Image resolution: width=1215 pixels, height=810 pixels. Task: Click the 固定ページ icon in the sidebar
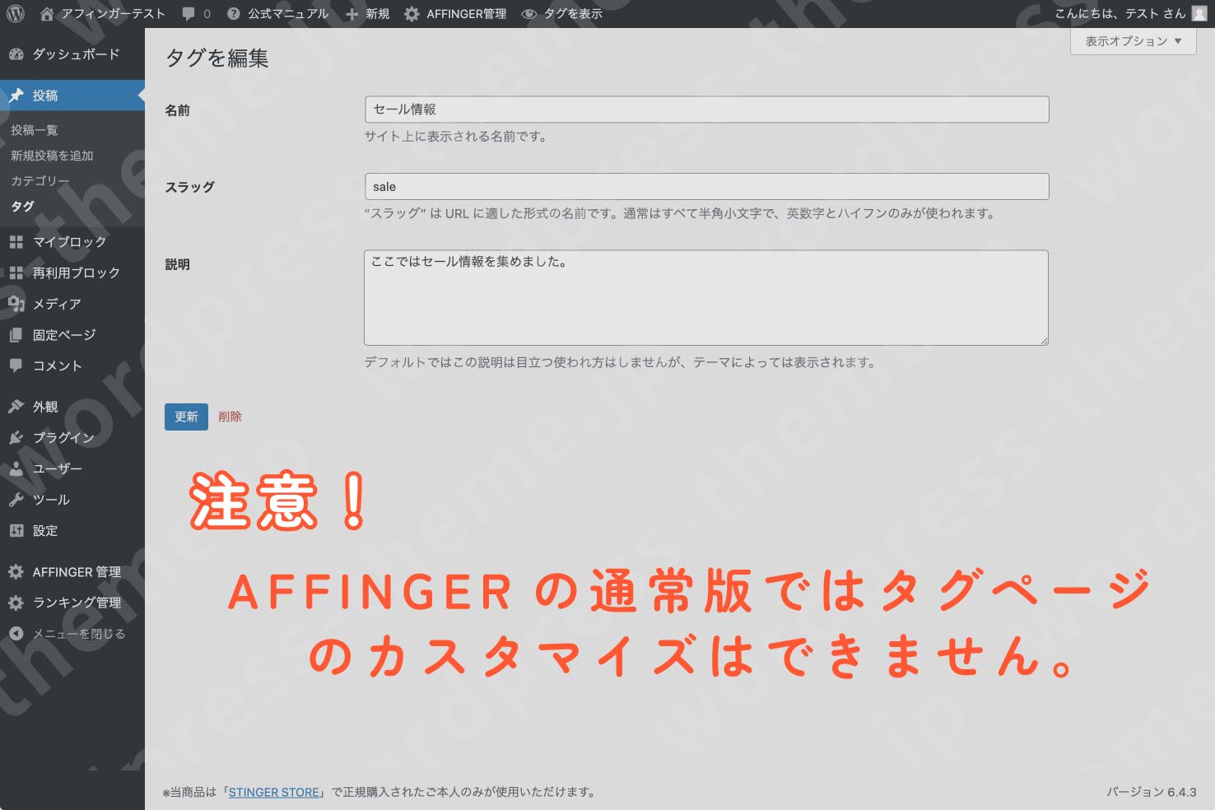pos(18,335)
